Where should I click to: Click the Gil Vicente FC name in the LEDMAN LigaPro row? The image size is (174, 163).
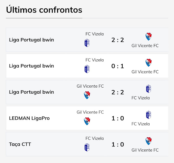[x=90, y=112]
